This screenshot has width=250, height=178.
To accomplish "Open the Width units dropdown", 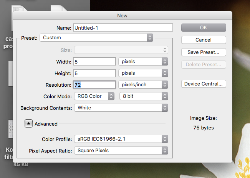I will pos(143,62).
